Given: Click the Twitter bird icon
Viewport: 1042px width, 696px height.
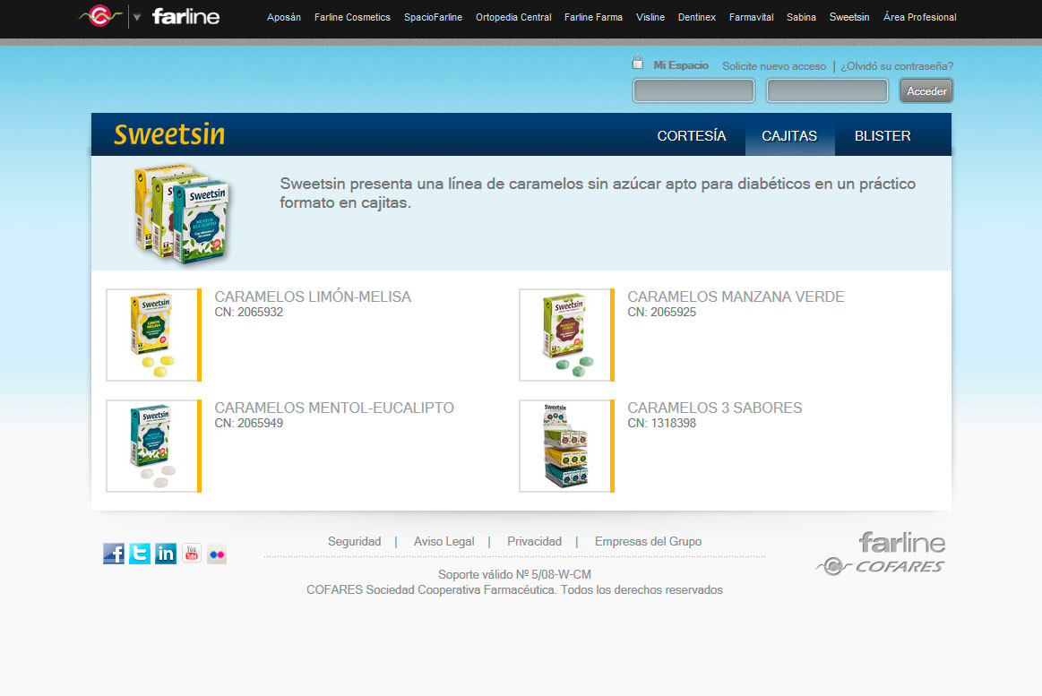Looking at the screenshot, I should pos(139,554).
